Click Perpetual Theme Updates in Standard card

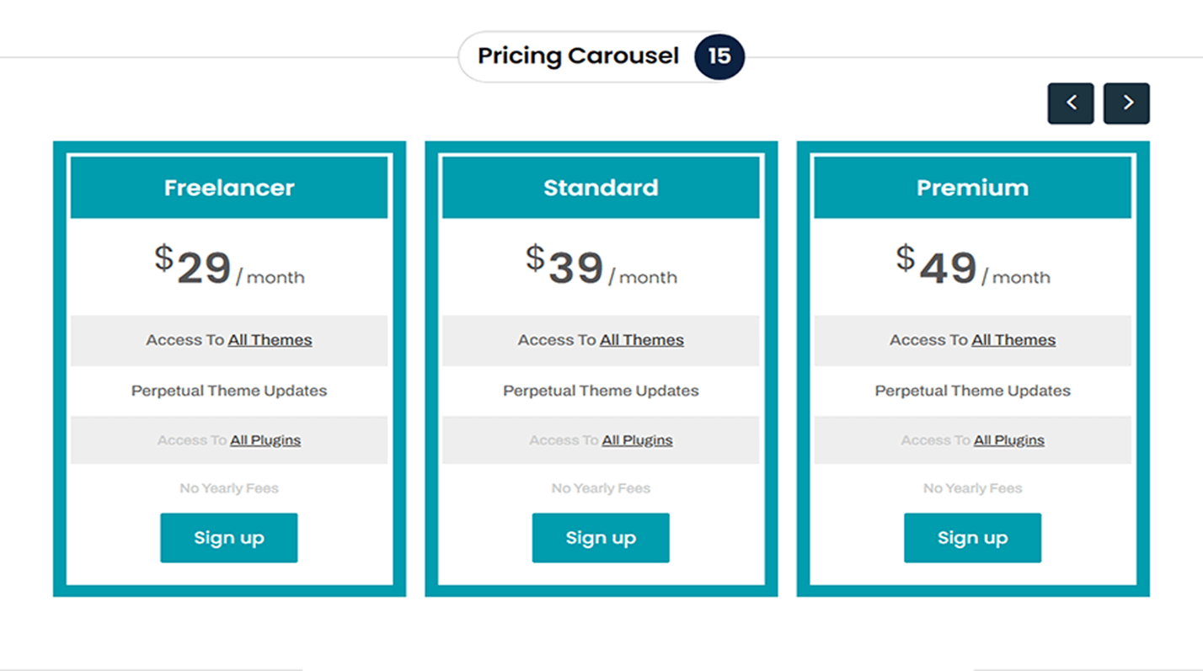(x=601, y=391)
